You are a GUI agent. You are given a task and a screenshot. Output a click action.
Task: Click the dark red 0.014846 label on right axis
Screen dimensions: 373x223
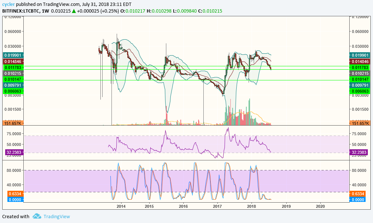360,61
